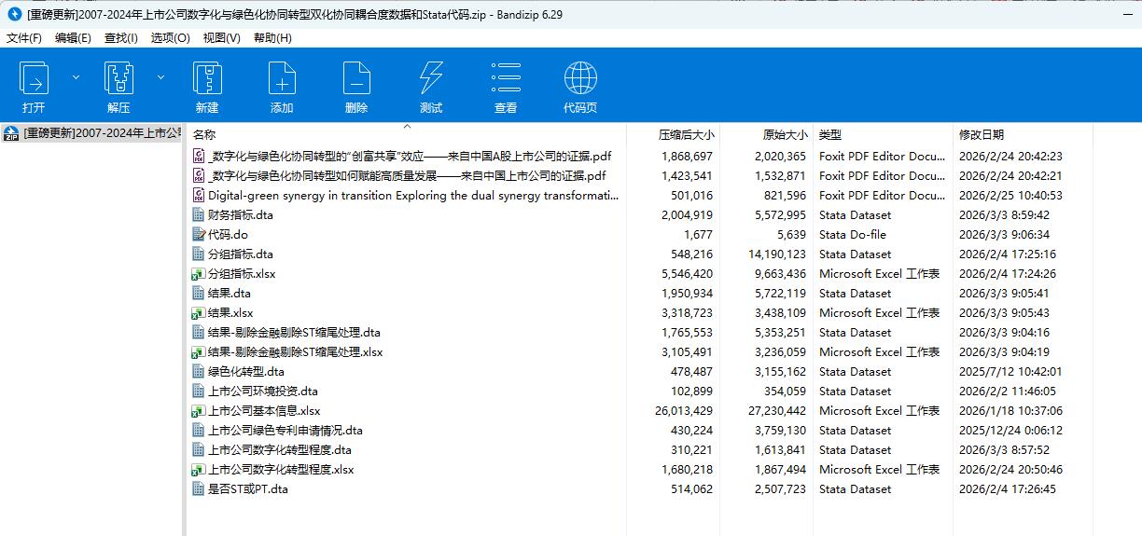Select the zip archive root tree node
The height and width of the screenshot is (536, 1142).
tap(92, 133)
